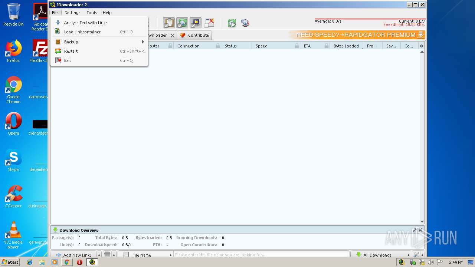Image resolution: width=475 pixels, height=267 pixels.
Task: Open the Tools menu
Action: (92, 13)
